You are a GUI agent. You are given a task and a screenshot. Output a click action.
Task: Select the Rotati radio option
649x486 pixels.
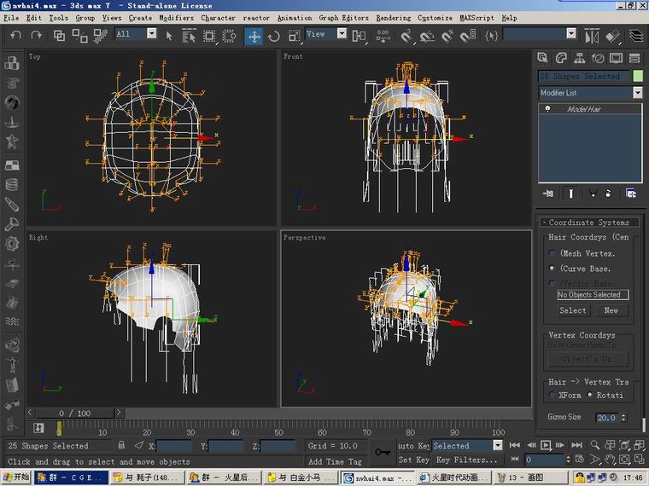pos(590,395)
